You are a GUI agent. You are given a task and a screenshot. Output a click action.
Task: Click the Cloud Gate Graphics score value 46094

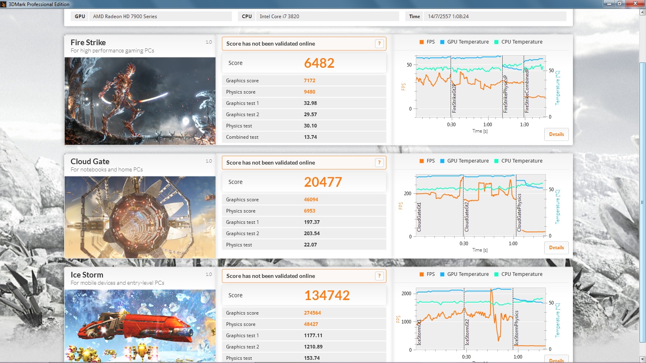coord(311,200)
